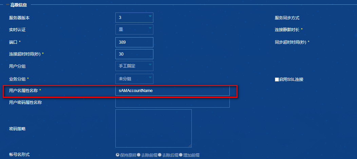Enable the 启用SSL连接 checkbox
357x159 pixels.
coord(277,79)
